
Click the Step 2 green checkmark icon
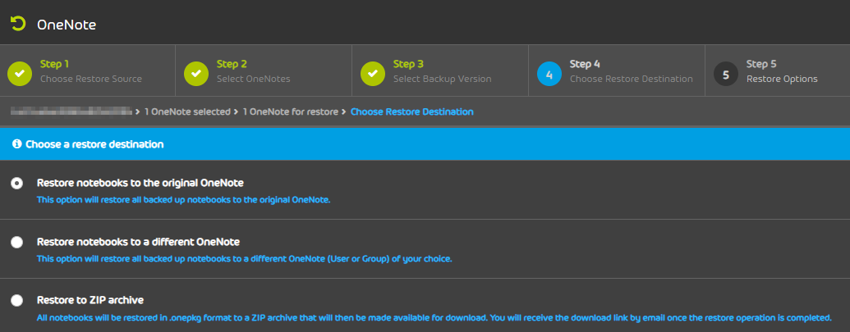point(196,73)
